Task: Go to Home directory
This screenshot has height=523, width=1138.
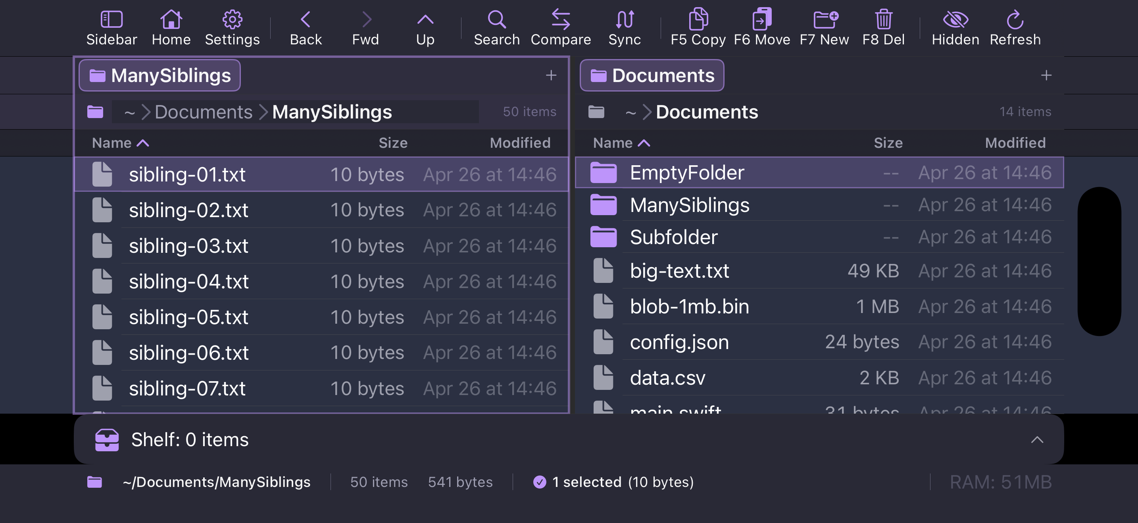Action: pyautogui.click(x=171, y=28)
